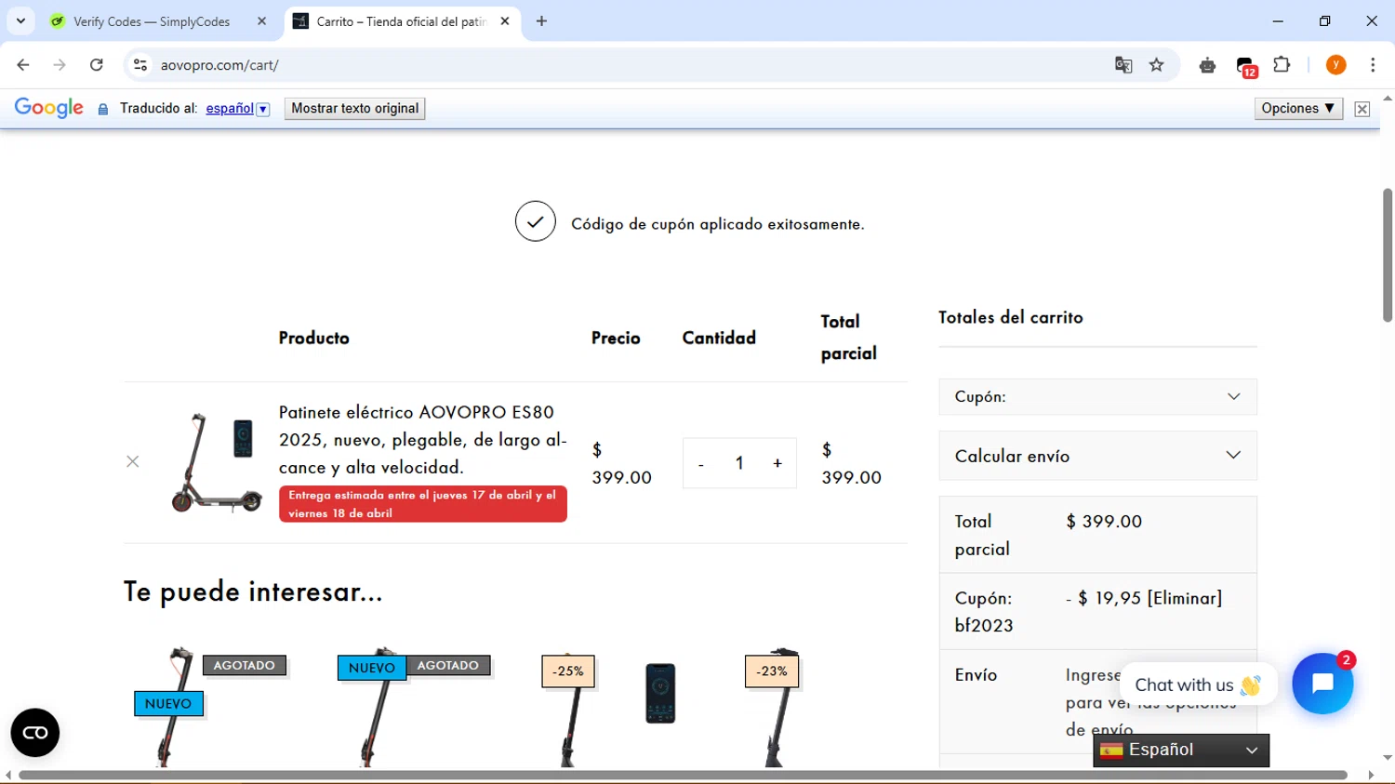
Task: Go forward to next page
Action: [x=60, y=65]
